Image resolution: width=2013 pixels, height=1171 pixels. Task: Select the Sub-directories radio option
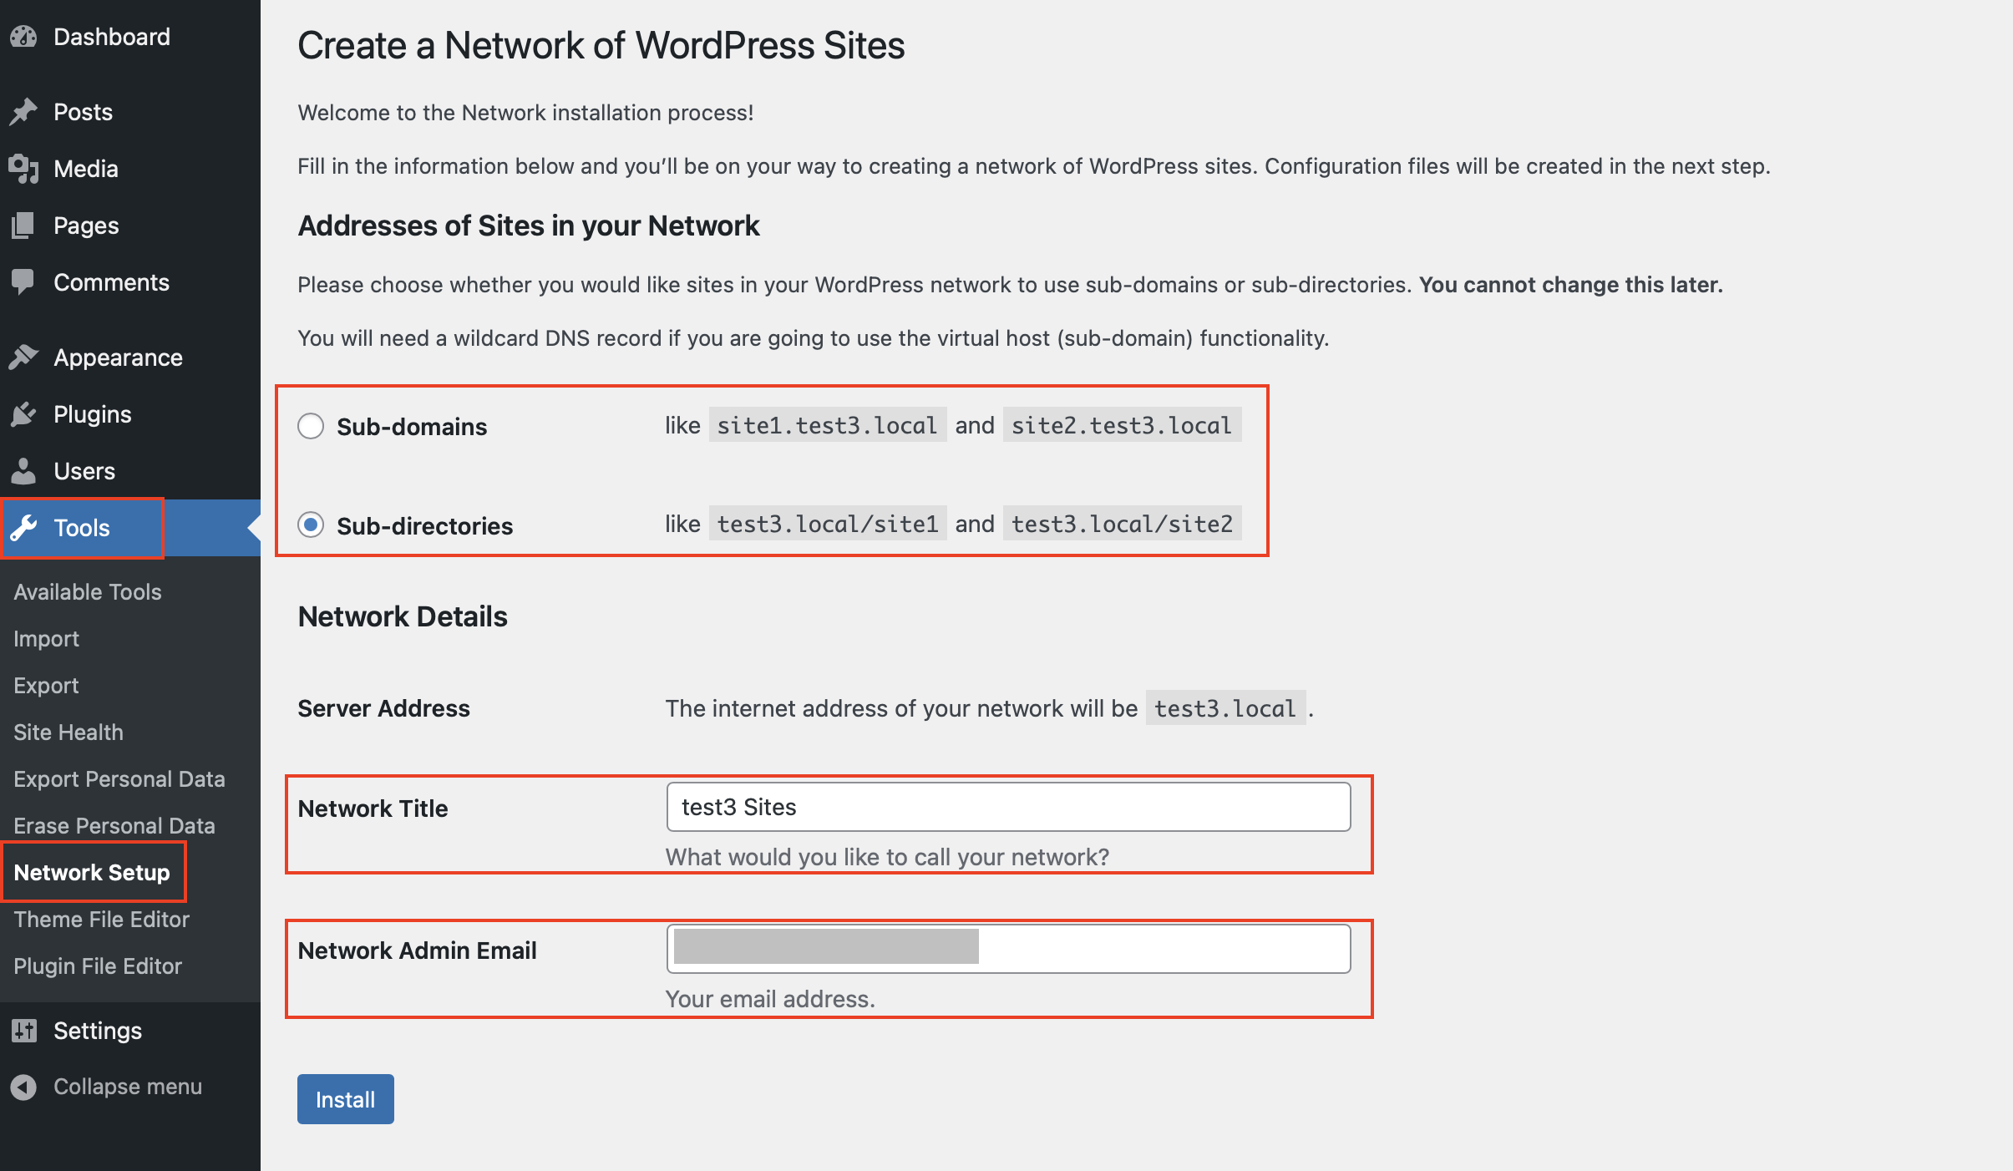coord(311,525)
